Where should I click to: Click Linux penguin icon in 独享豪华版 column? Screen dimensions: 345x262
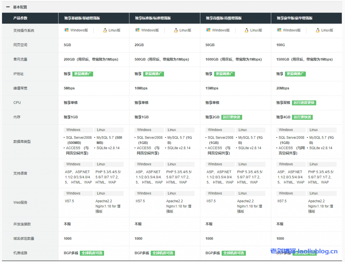(318, 30)
